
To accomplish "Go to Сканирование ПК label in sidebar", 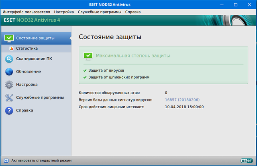I will tap(34, 59).
